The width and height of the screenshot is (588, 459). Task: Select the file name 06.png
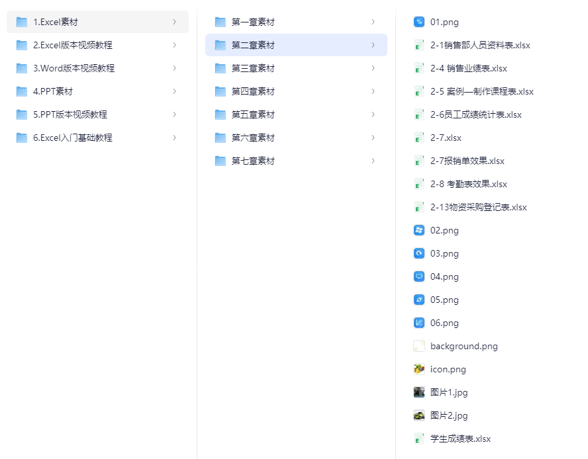click(x=444, y=323)
